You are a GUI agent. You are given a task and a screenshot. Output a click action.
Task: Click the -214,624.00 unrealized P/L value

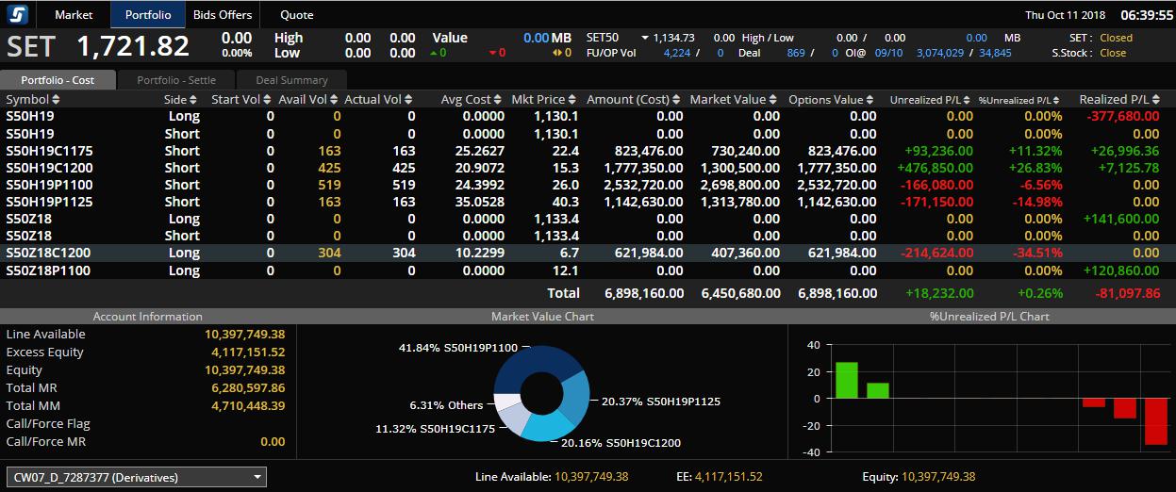pyautogui.click(x=937, y=253)
